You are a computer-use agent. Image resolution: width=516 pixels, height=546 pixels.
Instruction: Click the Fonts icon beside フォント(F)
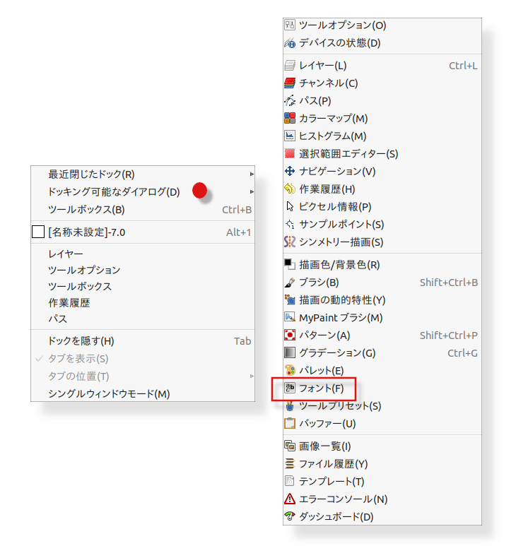tap(290, 388)
